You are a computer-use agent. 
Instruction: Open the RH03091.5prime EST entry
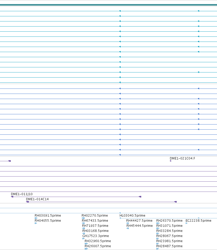point(48,215)
